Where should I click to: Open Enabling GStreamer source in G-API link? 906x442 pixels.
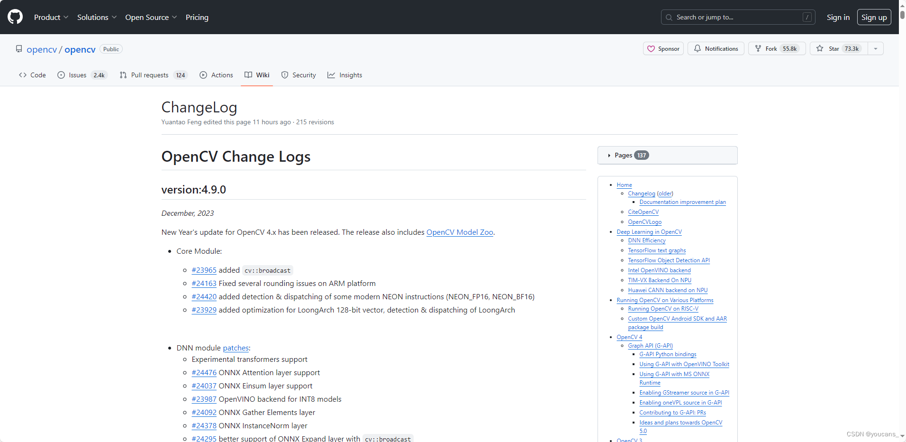[x=684, y=393]
